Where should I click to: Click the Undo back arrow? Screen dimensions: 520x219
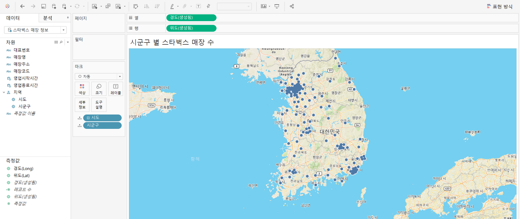point(22,7)
